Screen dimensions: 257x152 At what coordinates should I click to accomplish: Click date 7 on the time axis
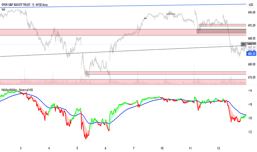[133, 148]
